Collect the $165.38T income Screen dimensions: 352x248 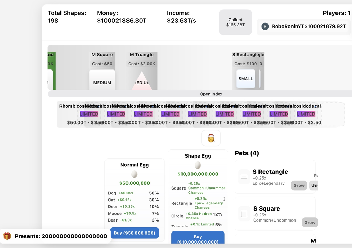235,22
